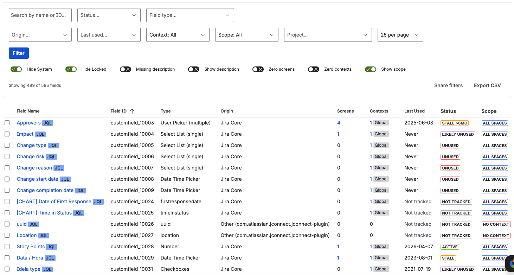The width and height of the screenshot is (514, 275).
Task: Check the box for the Approvers row
Action: click(x=7, y=123)
